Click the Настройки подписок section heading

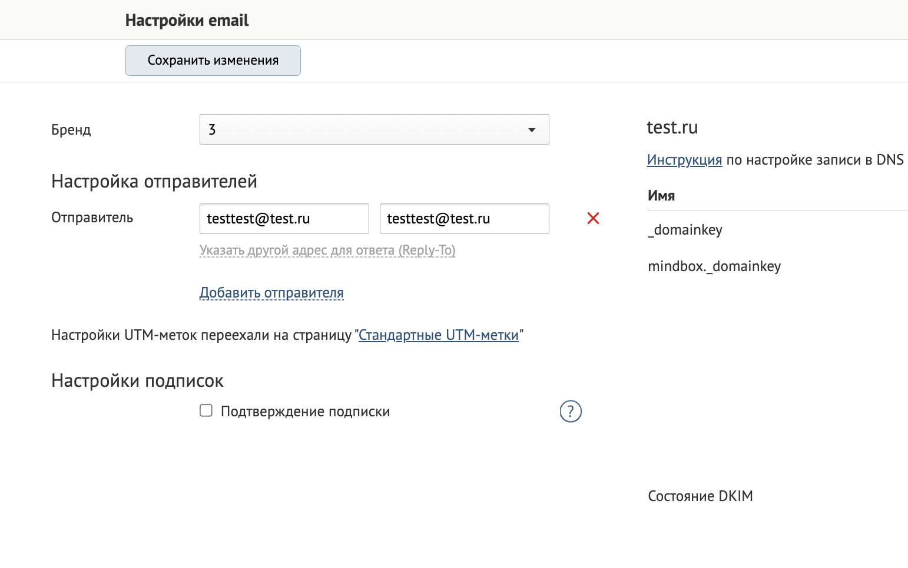click(137, 381)
